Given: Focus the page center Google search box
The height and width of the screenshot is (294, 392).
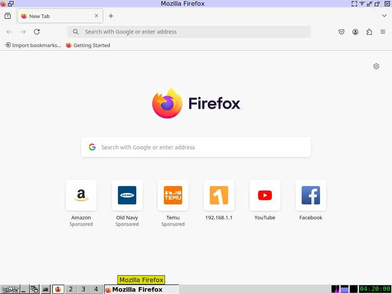Looking at the screenshot, I should point(196,147).
